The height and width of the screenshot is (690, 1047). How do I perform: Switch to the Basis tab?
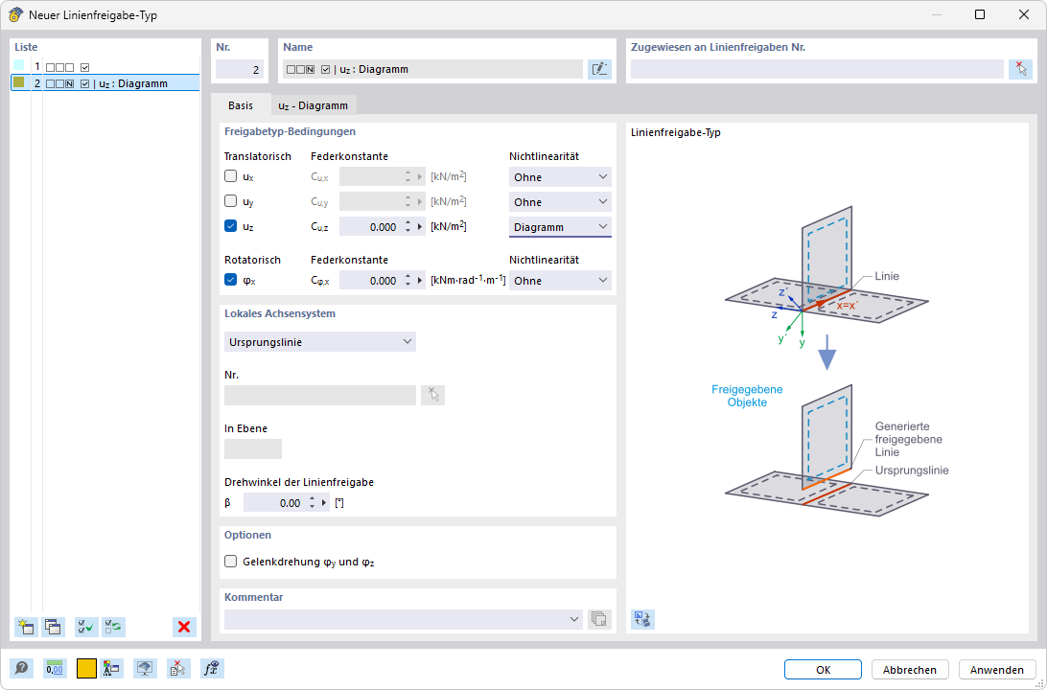point(241,105)
